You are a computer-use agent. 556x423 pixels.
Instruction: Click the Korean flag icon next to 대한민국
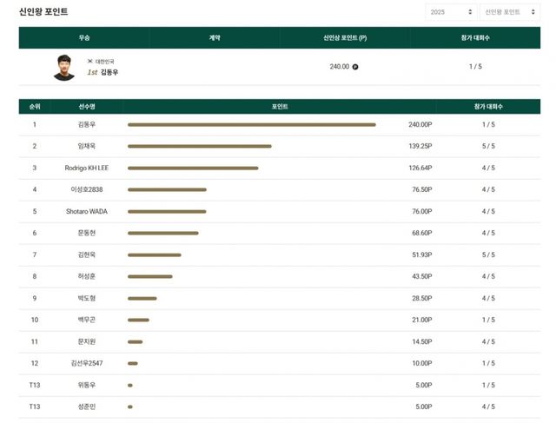89,62
